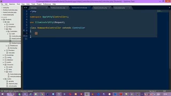Expand the Providers folder

[5, 50]
